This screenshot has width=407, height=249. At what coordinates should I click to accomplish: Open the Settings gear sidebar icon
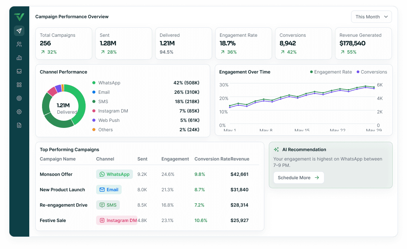click(19, 112)
